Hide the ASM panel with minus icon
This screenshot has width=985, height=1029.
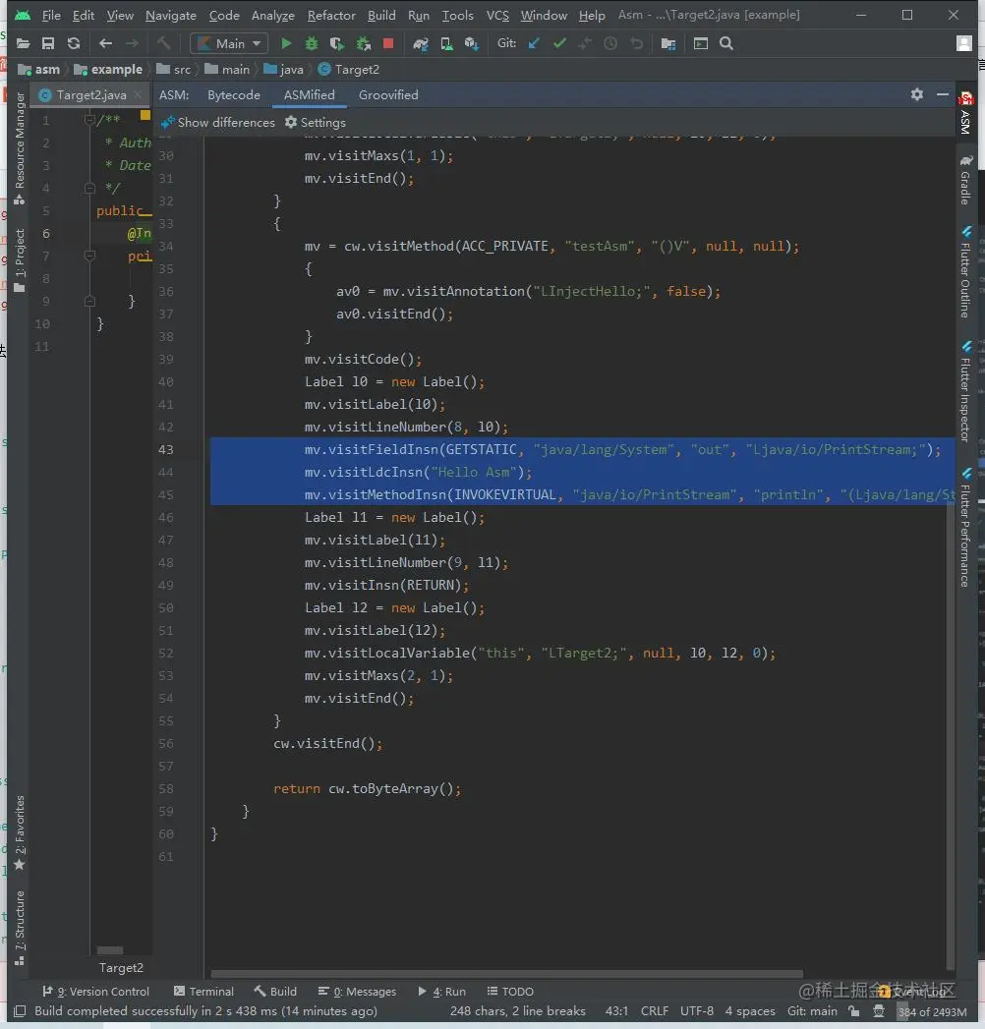943,94
